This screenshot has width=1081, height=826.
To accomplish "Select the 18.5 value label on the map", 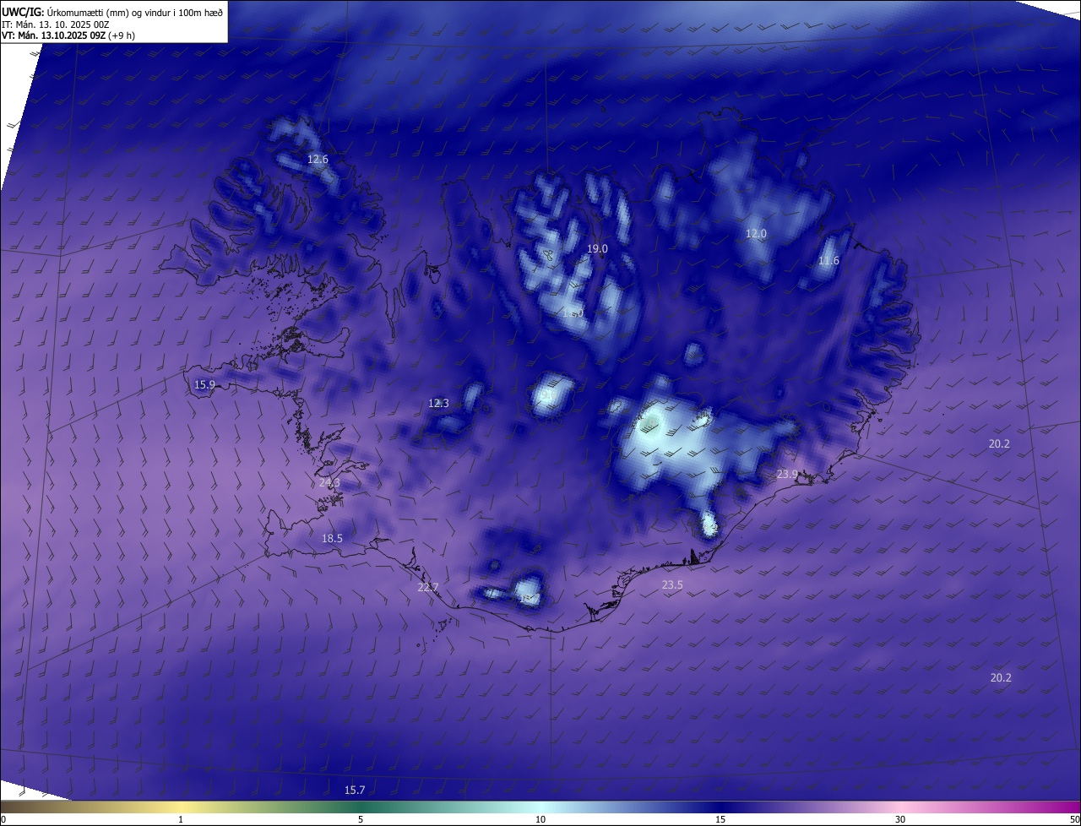I will pos(332,539).
